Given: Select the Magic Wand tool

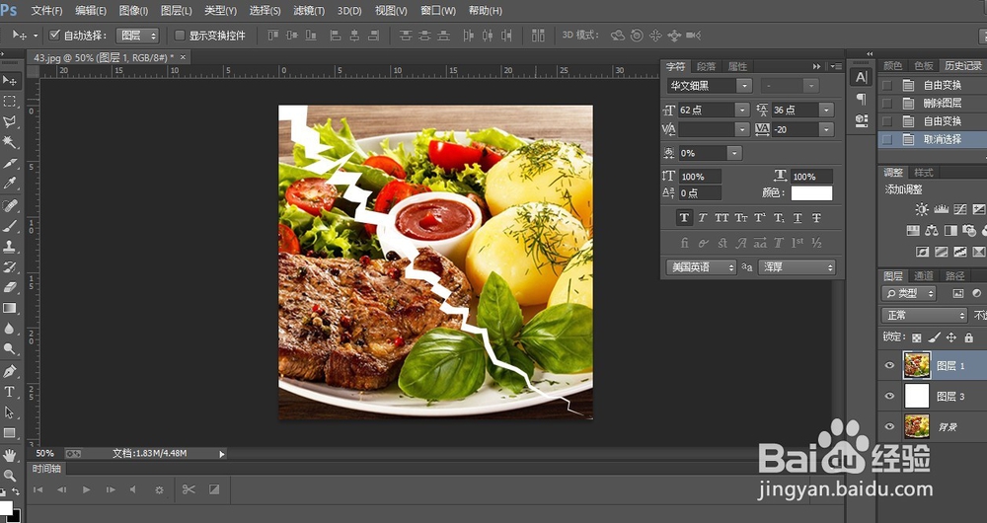Looking at the screenshot, I should [x=10, y=142].
